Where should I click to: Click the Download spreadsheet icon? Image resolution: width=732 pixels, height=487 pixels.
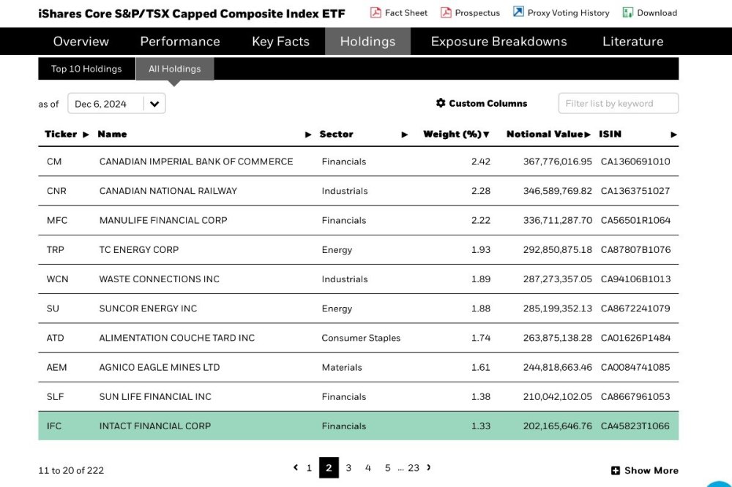pos(628,12)
